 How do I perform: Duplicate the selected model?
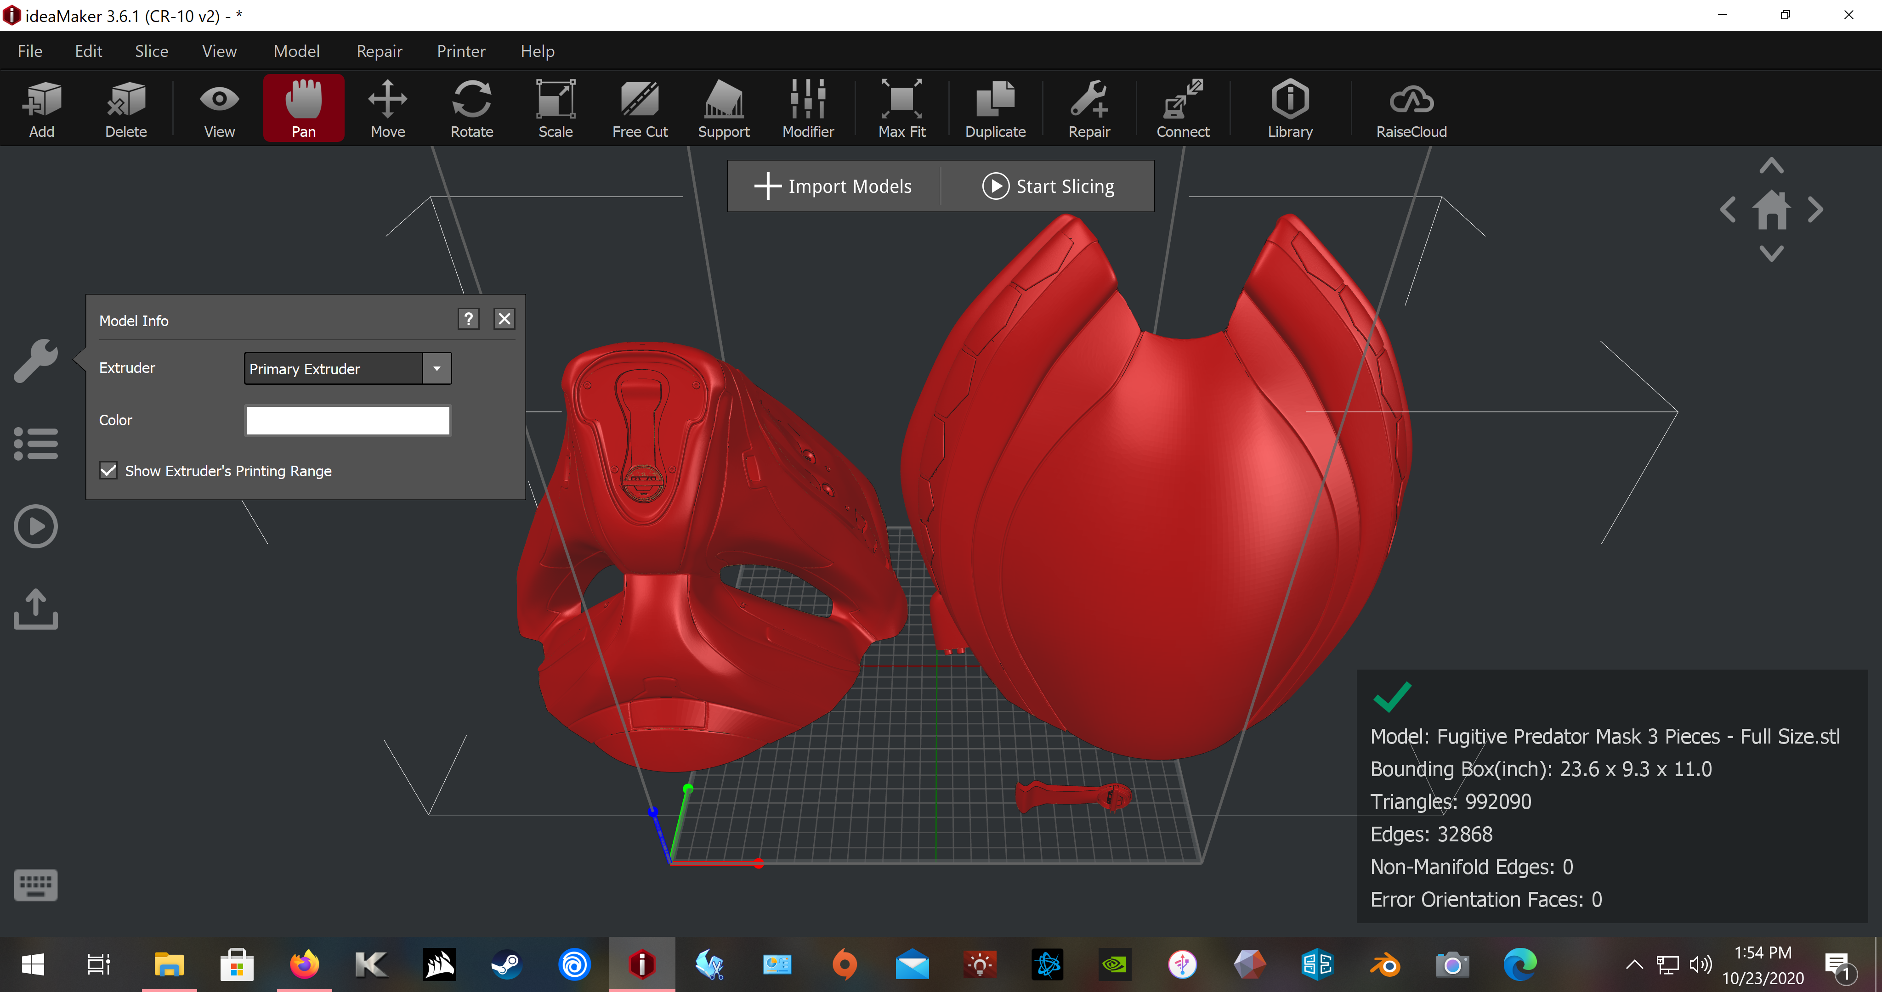995,108
